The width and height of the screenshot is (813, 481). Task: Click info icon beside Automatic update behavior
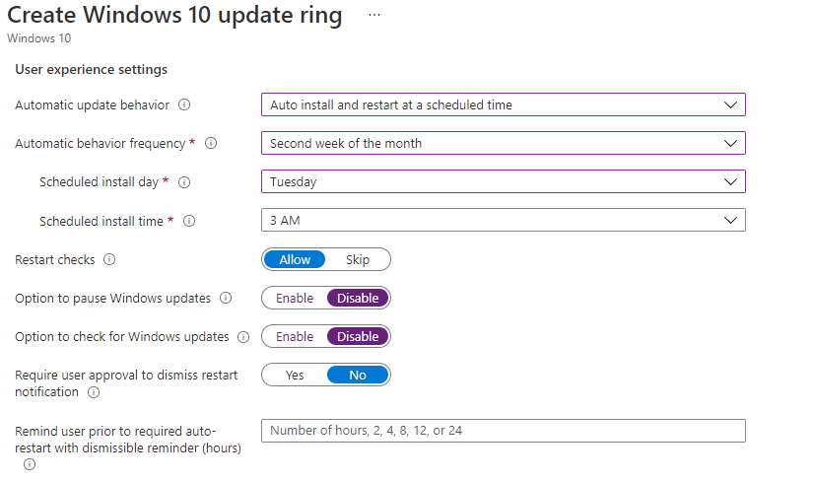[x=184, y=104]
